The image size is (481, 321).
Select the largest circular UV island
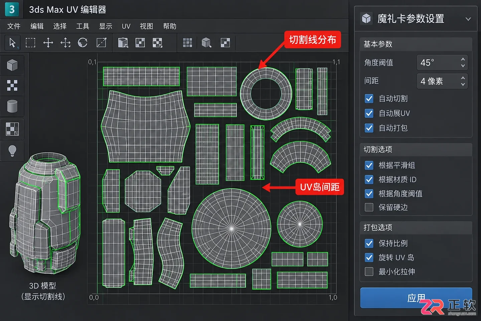coord(231,228)
